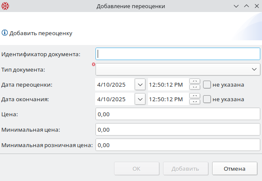Screen dimensions: 262x181
Task: Click into the Цена input field
Action: pos(178,114)
